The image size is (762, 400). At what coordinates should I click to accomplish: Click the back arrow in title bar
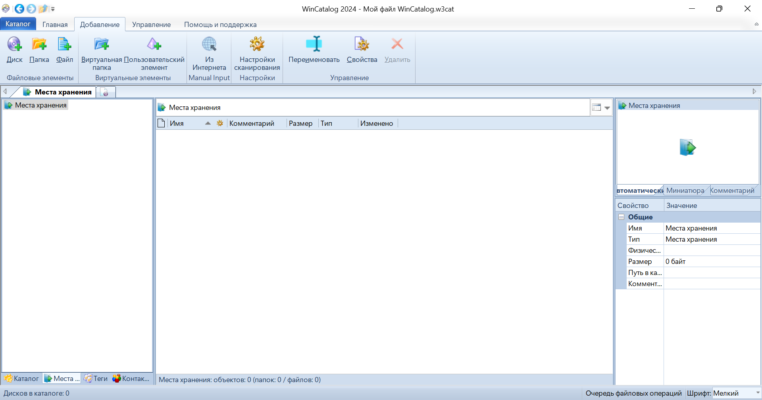(x=19, y=9)
